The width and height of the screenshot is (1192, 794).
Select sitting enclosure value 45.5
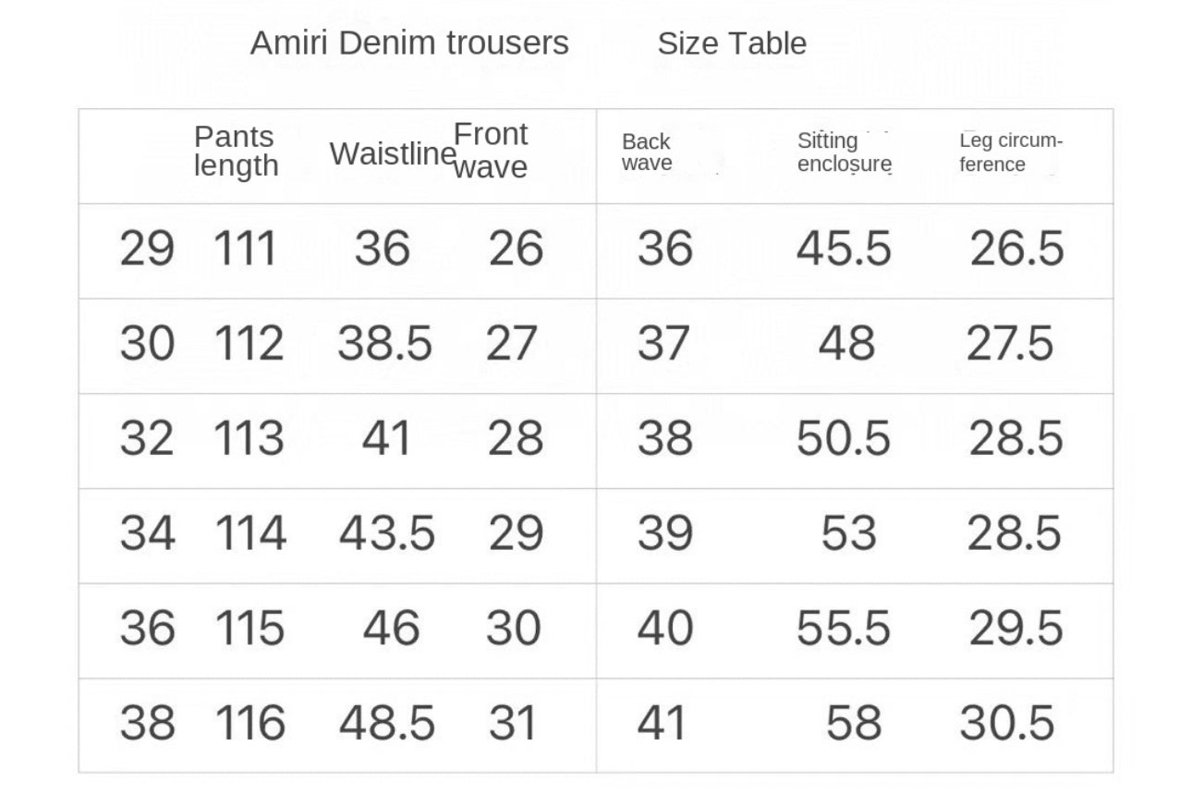(x=844, y=250)
